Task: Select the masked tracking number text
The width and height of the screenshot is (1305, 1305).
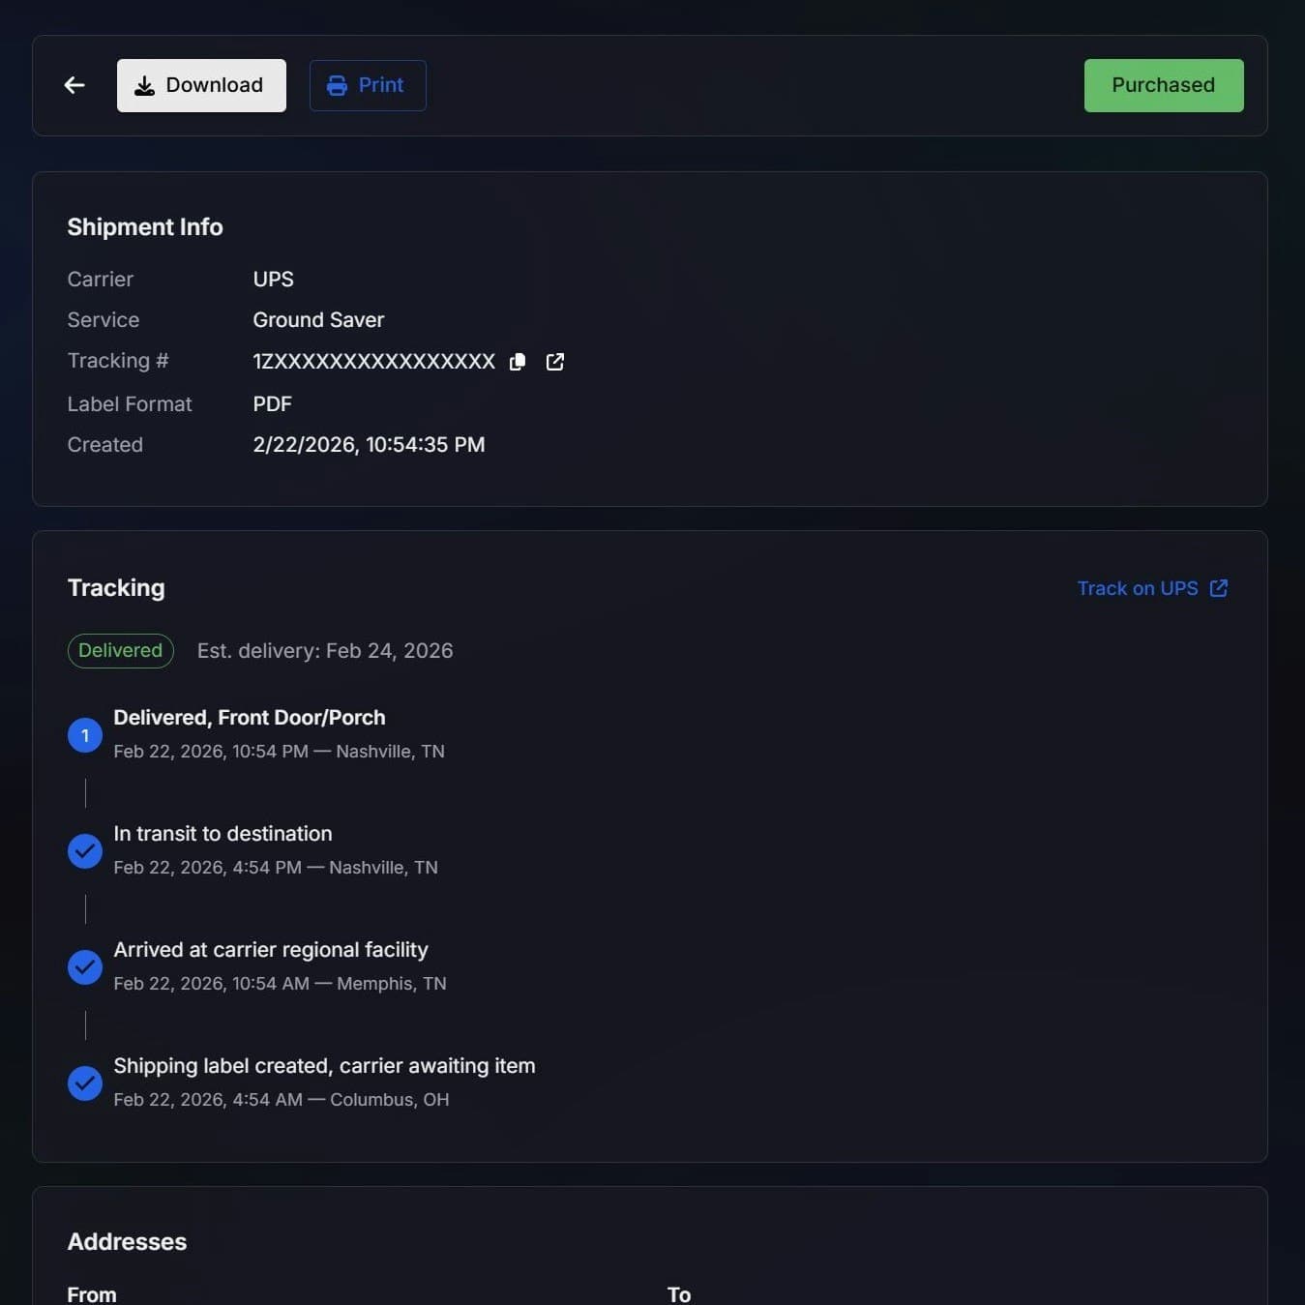Action: pos(373,361)
